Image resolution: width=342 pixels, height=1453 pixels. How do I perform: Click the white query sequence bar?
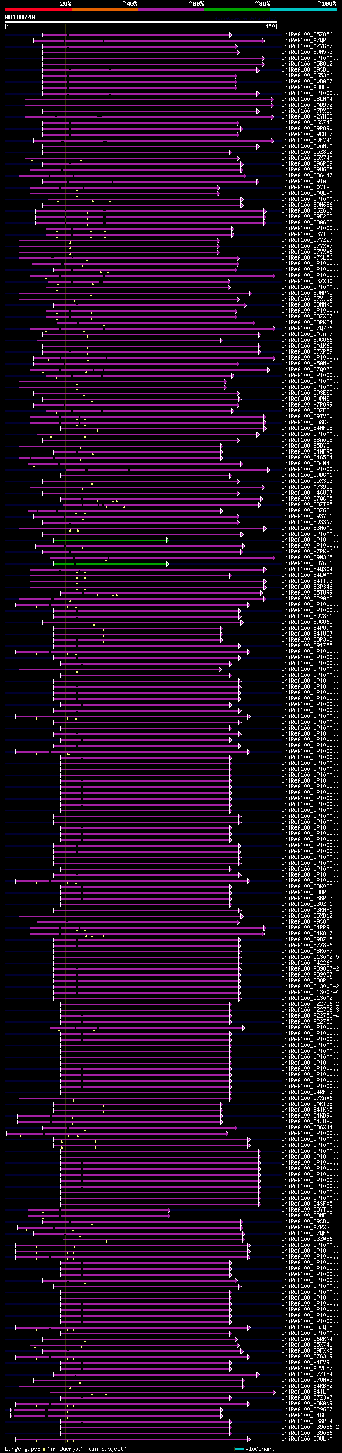pyautogui.click(x=141, y=22)
